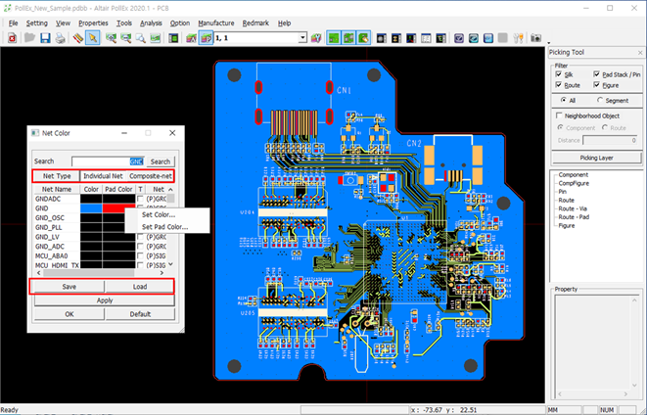Activate the Select arrow tool

tap(92, 38)
